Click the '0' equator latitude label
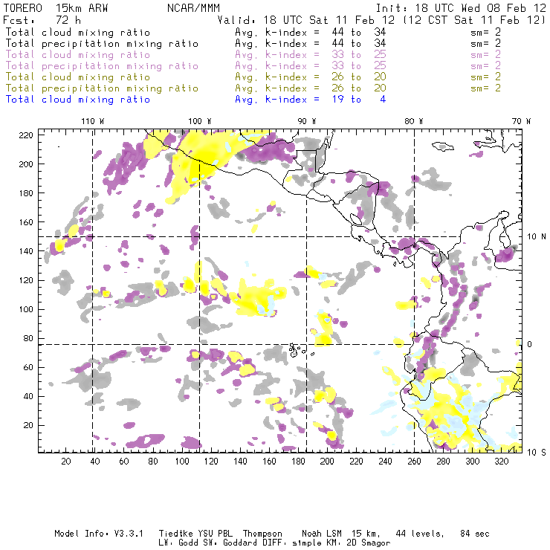550x550 pixels. click(x=529, y=344)
